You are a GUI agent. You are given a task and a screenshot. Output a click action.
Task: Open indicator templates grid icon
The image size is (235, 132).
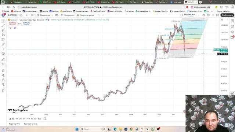click(57, 15)
